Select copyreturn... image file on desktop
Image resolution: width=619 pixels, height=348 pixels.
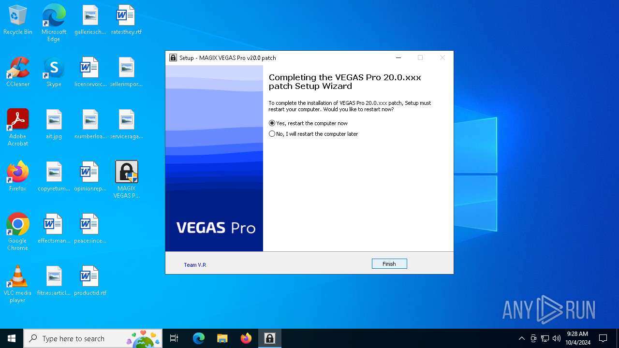(54, 177)
